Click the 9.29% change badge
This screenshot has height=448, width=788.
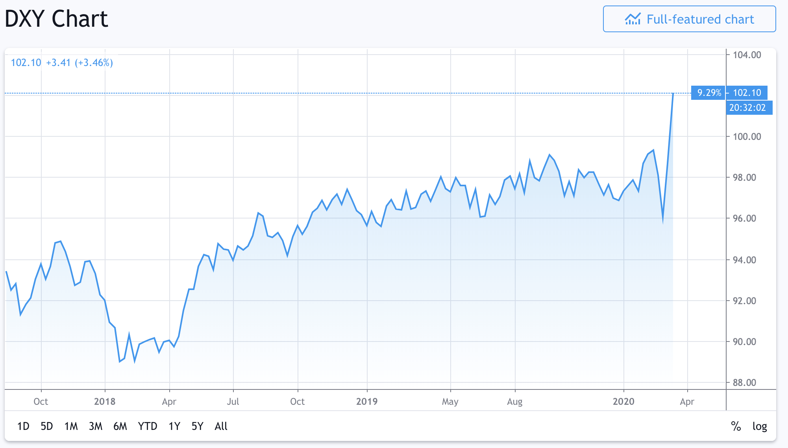click(709, 93)
